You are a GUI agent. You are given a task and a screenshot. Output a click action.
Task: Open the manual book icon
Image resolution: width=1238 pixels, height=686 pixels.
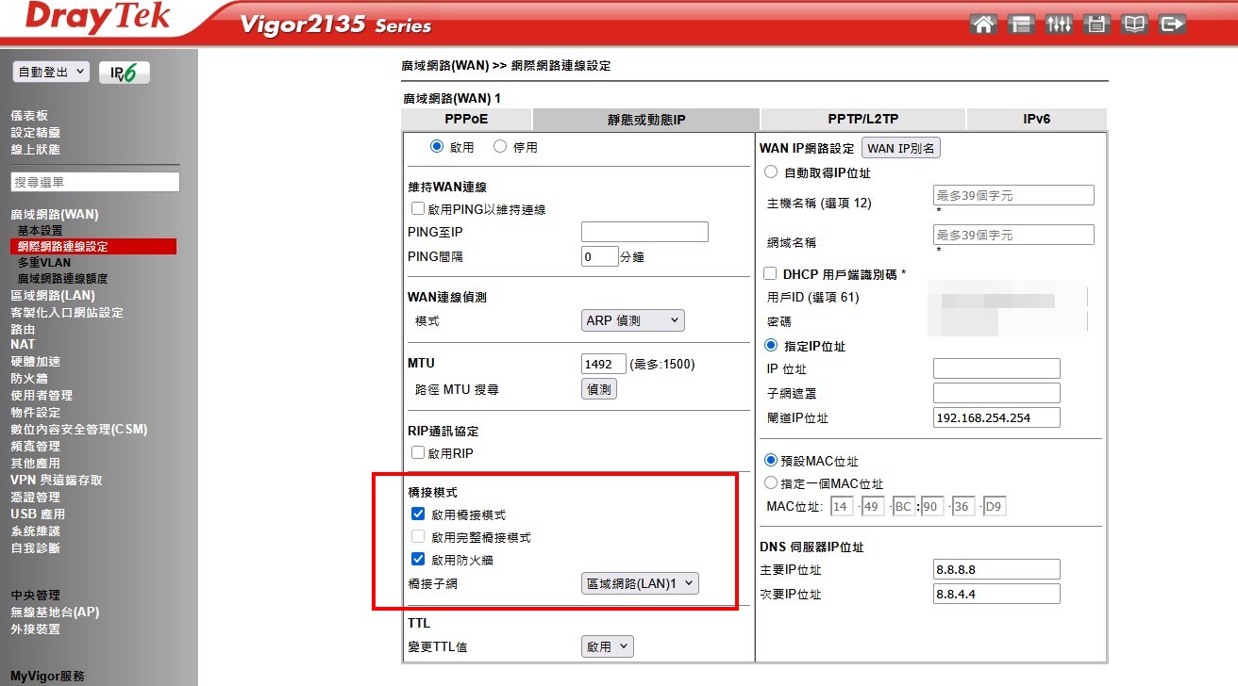[1134, 24]
